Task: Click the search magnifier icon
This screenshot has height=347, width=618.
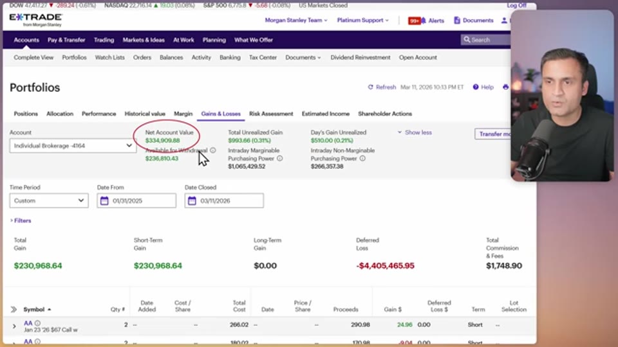Action: click(467, 40)
